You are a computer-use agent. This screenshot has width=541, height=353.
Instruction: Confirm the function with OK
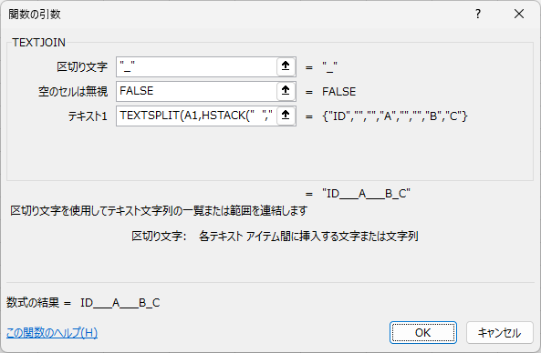pos(423,333)
